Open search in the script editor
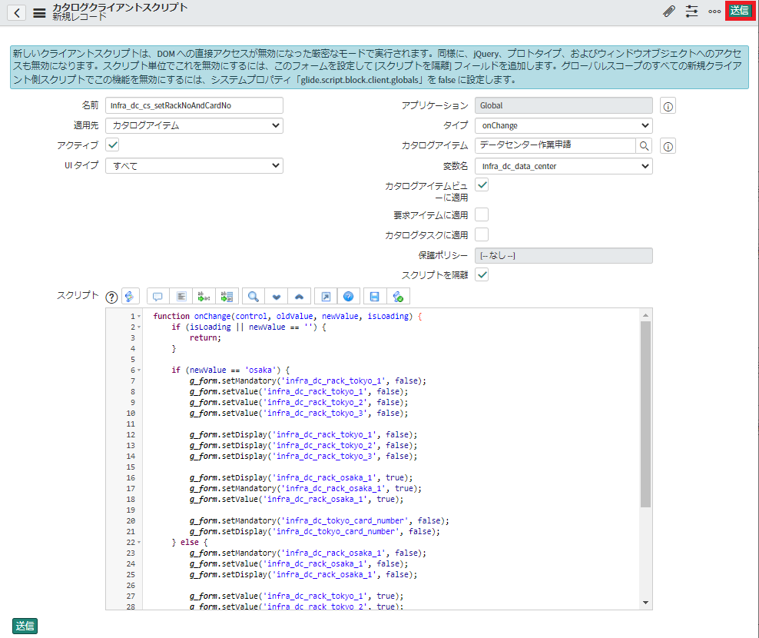This screenshot has height=638, width=759. (x=254, y=297)
